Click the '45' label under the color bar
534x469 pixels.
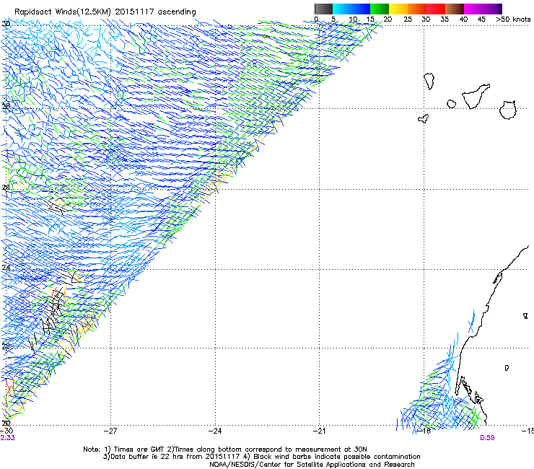481,19
